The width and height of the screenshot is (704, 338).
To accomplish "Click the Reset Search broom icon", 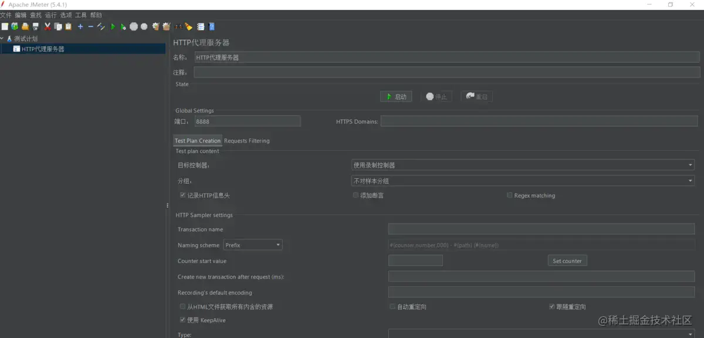I will click(x=188, y=26).
